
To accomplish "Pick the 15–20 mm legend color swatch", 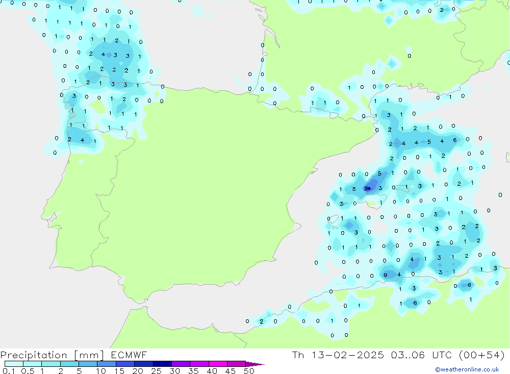I will click(125, 364).
